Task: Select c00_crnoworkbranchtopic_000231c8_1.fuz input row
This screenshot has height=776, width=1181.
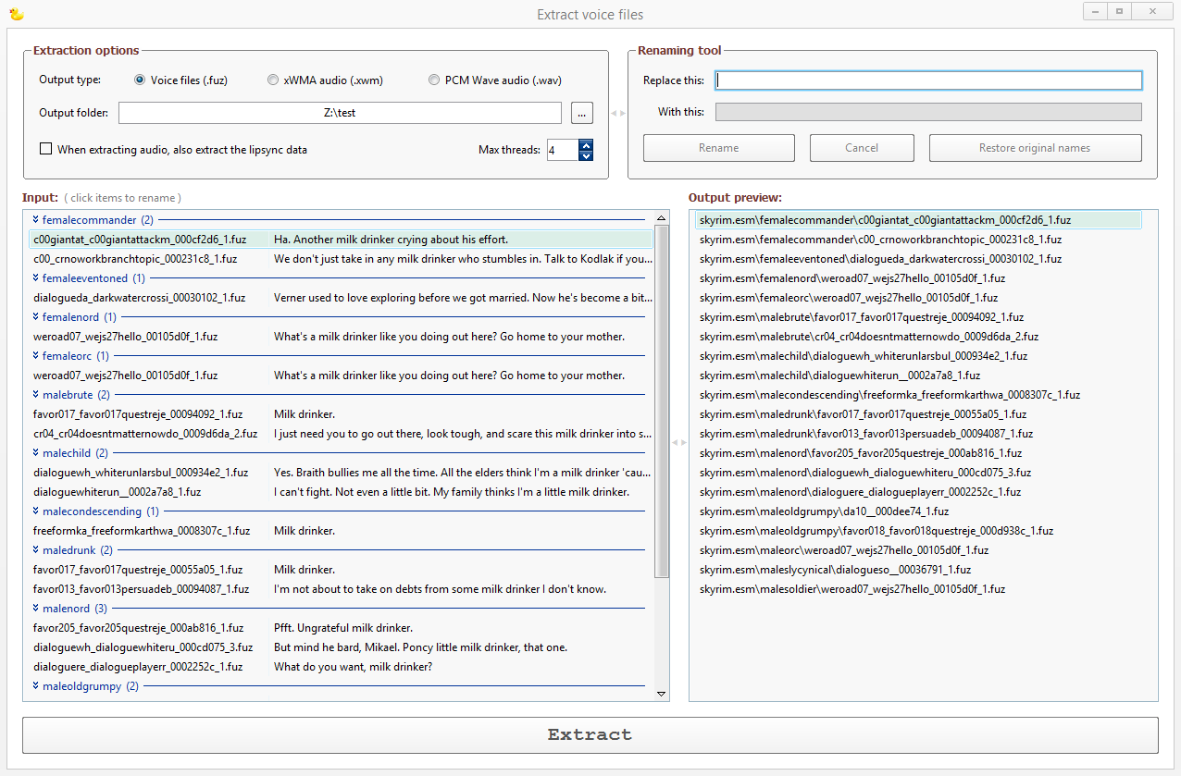Action: click(x=135, y=259)
